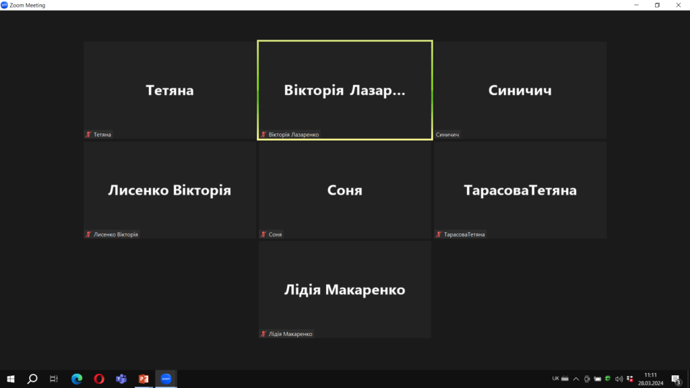Click muted mic icon beside Соня label
This screenshot has height=388, width=690.
click(263, 234)
